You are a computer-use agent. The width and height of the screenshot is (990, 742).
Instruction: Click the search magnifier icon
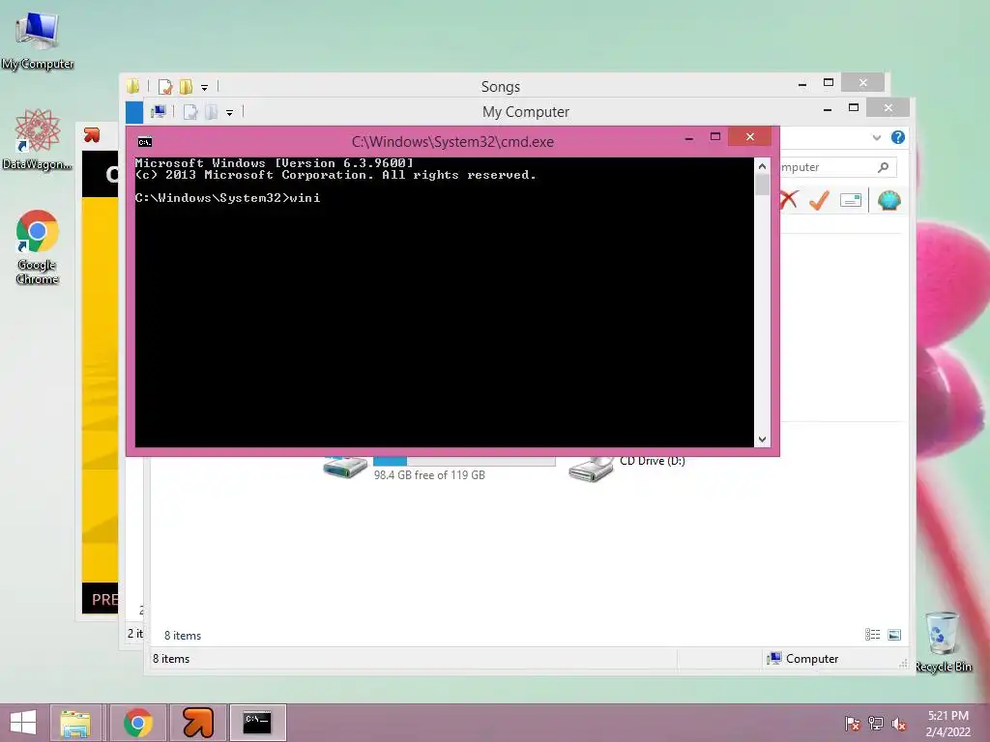tap(884, 167)
